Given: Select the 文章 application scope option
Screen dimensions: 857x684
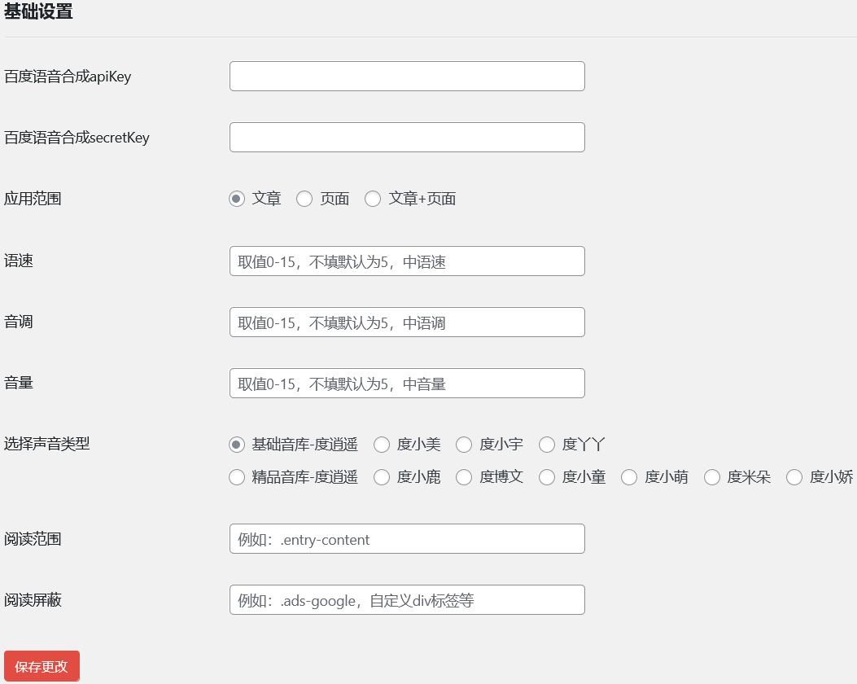Looking at the screenshot, I should pyautogui.click(x=236, y=199).
